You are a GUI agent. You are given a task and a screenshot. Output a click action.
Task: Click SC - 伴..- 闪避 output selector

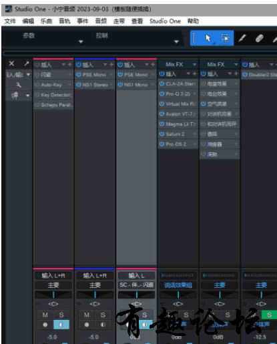tap(136, 285)
